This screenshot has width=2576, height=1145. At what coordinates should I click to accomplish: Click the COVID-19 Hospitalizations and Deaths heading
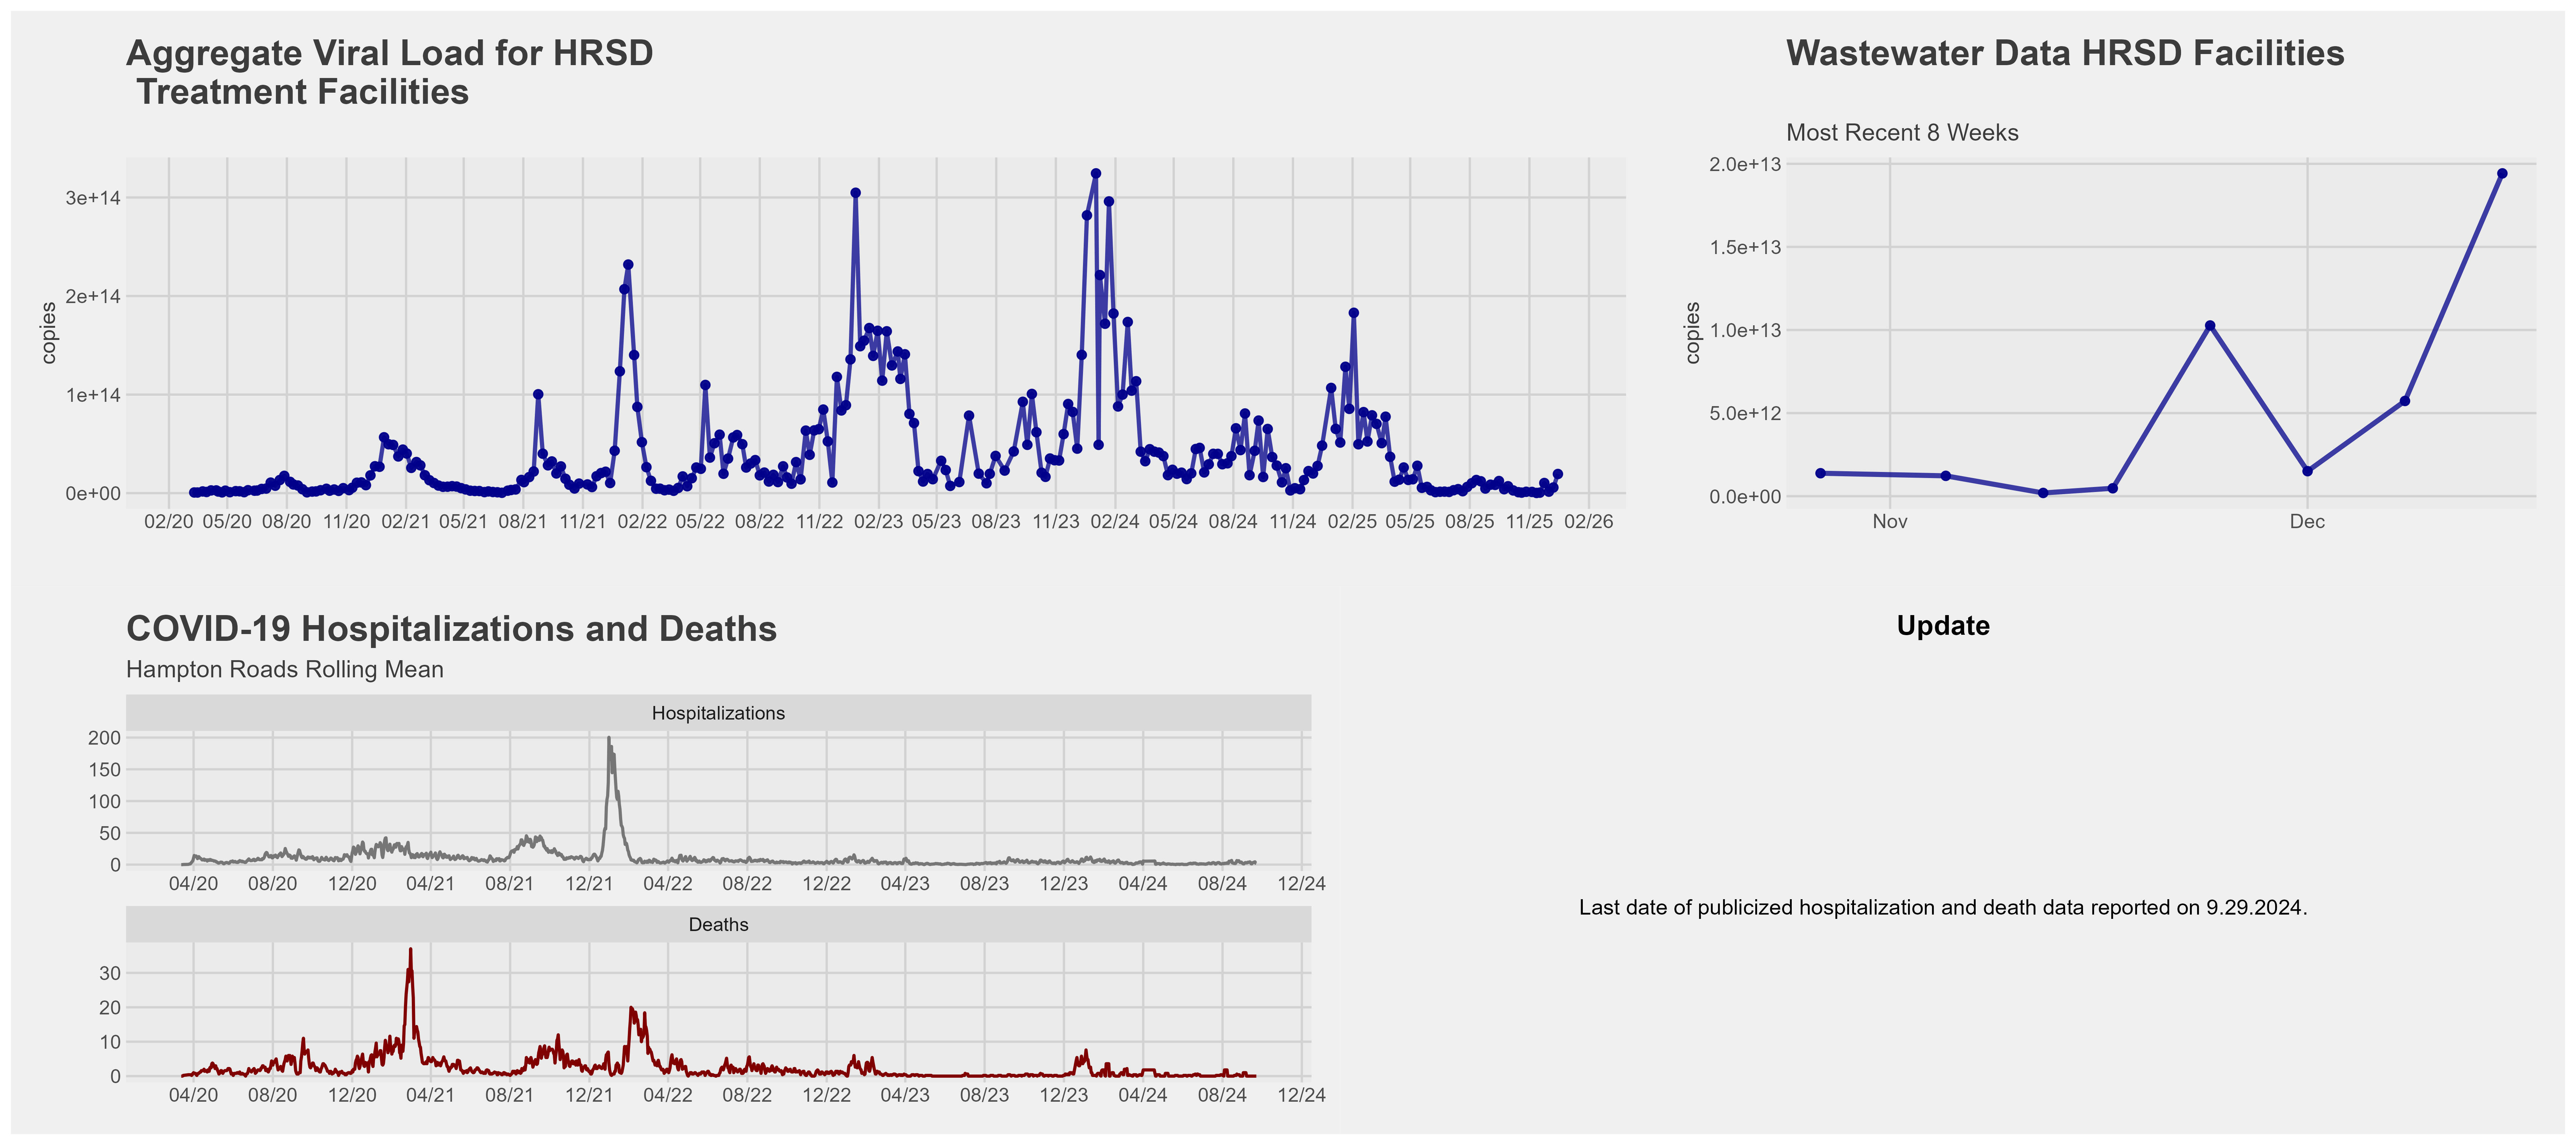[451, 629]
